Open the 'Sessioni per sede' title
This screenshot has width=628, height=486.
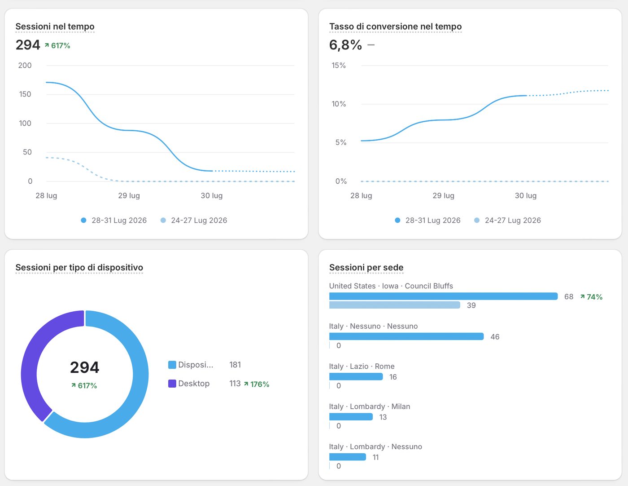point(366,267)
